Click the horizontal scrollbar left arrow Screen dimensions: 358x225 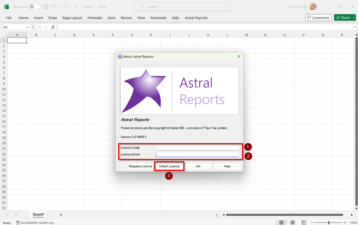[223, 215]
